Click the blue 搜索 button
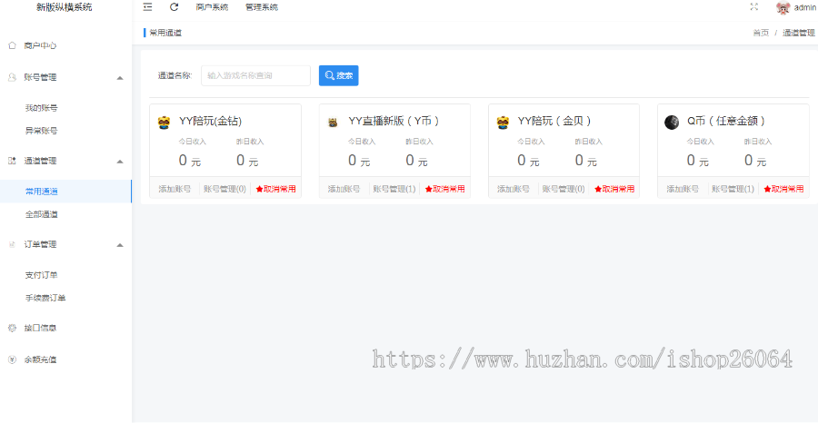Image resolution: width=818 pixels, height=423 pixels. tap(339, 75)
